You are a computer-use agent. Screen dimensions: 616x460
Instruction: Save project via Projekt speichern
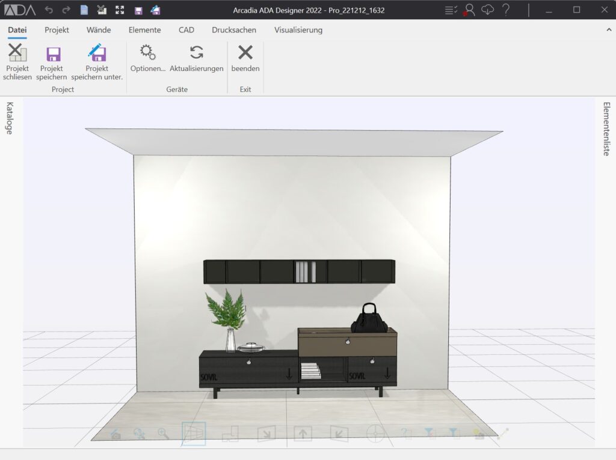coord(53,53)
